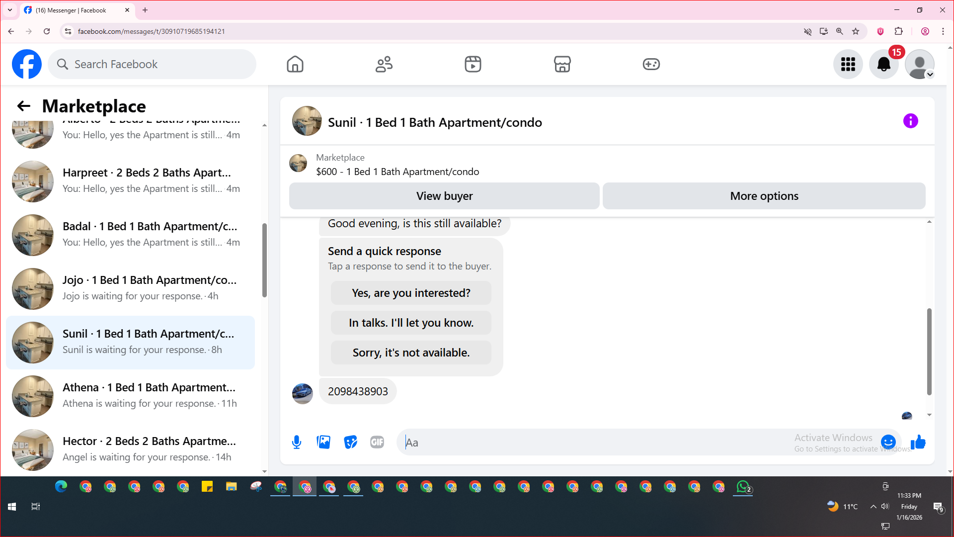Go to Facebook Home tab
The height and width of the screenshot is (537, 954).
pos(295,64)
